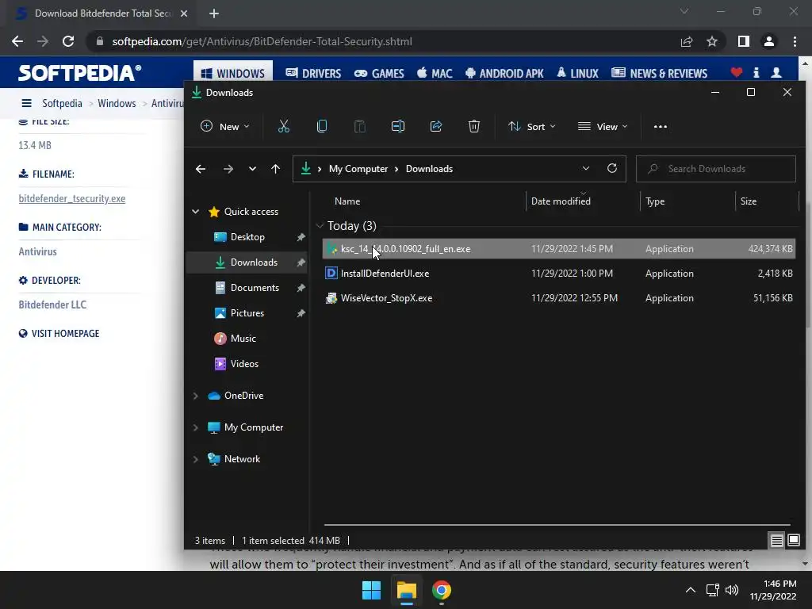
Task: Open recent locations dropdown arrow
Action: [252, 169]
